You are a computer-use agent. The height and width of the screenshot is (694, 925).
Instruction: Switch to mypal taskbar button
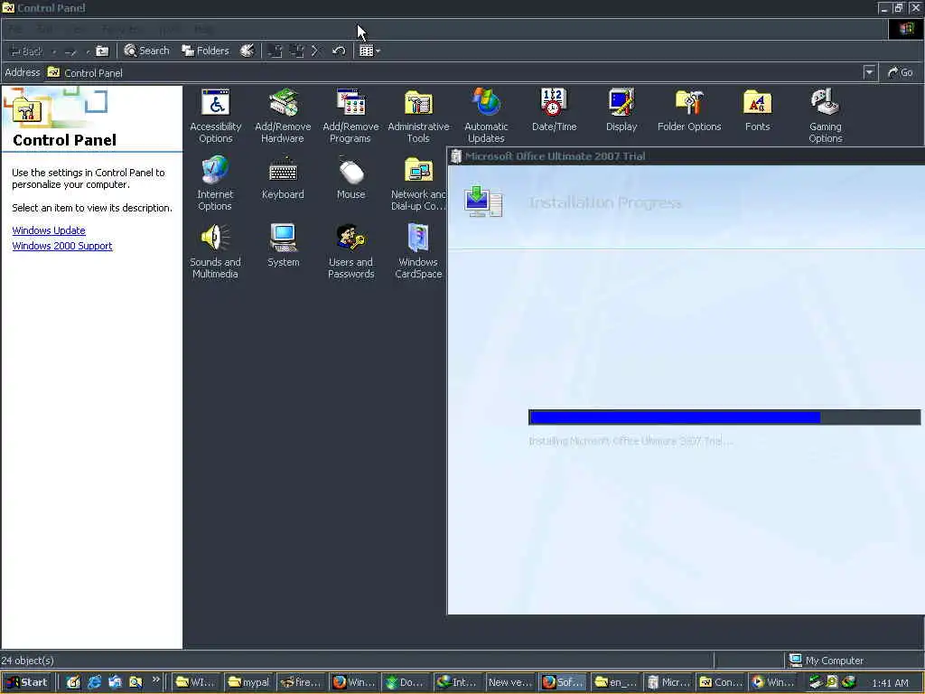coord(248,682)
